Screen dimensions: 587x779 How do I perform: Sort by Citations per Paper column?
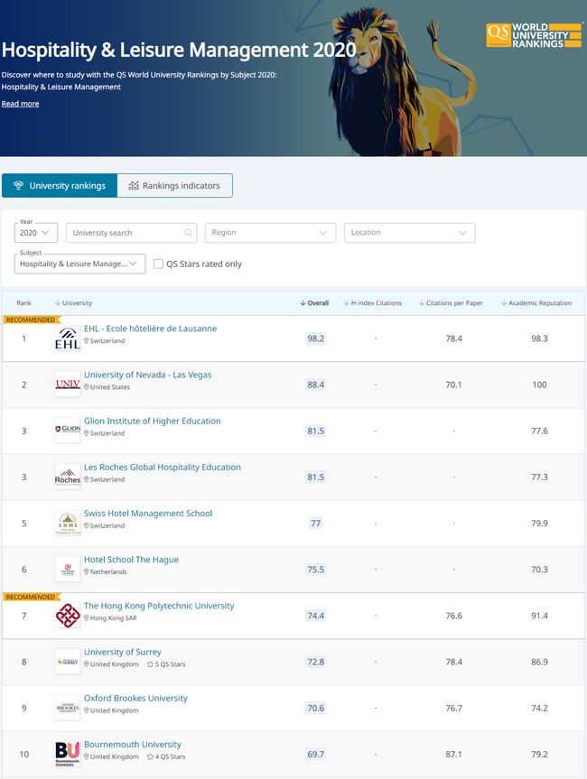[x=451, y=303]
